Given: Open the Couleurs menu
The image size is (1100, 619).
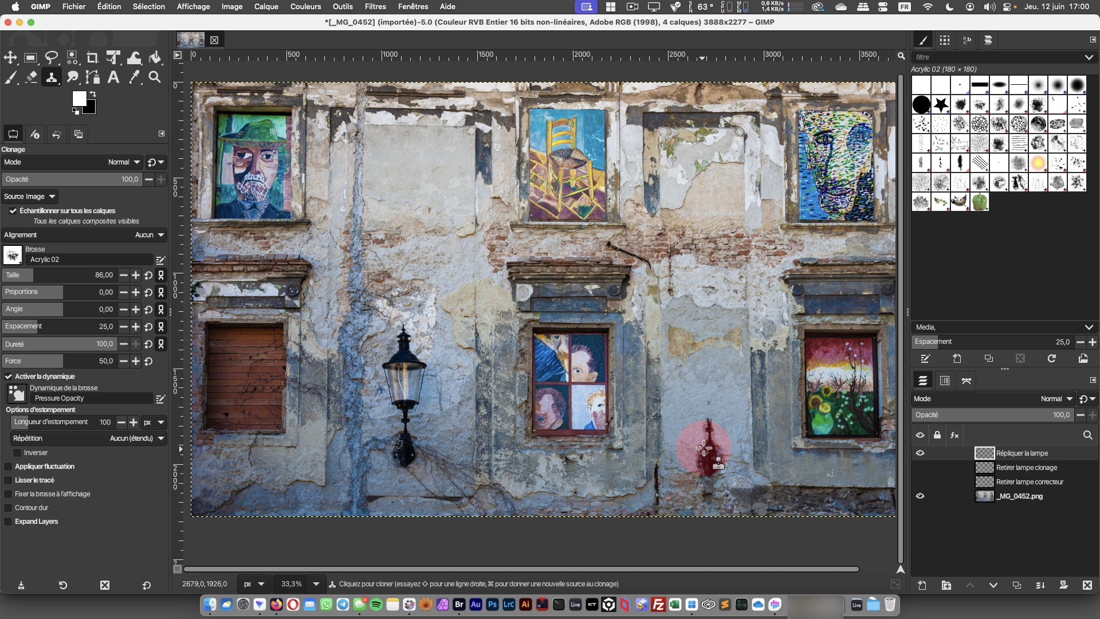Looking at the screenshot, I should click(305, 6).
